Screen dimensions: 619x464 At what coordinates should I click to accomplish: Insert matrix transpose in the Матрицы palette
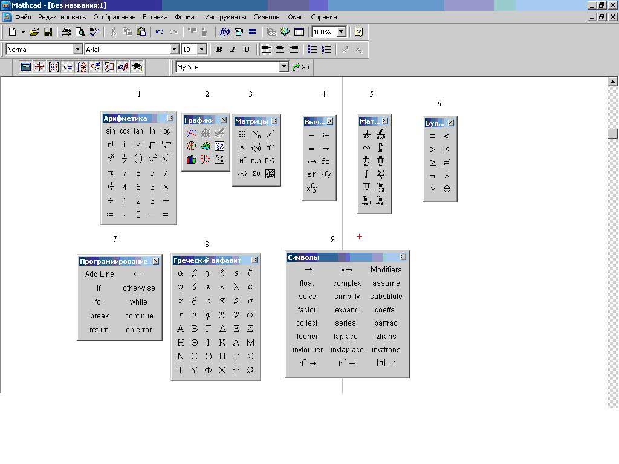pos(242,160)
